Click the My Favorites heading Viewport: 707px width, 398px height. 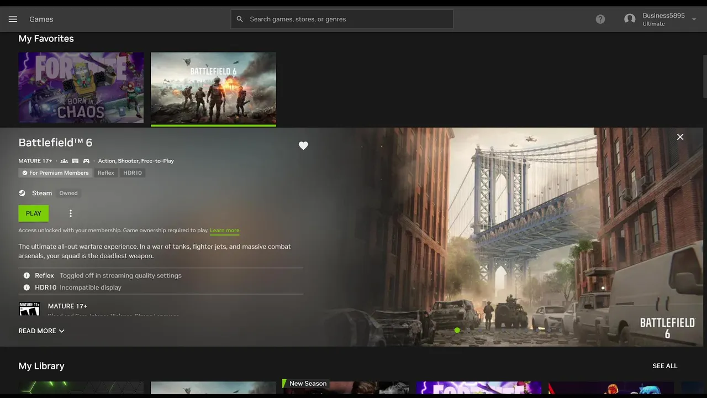click(x=46, y=39)
